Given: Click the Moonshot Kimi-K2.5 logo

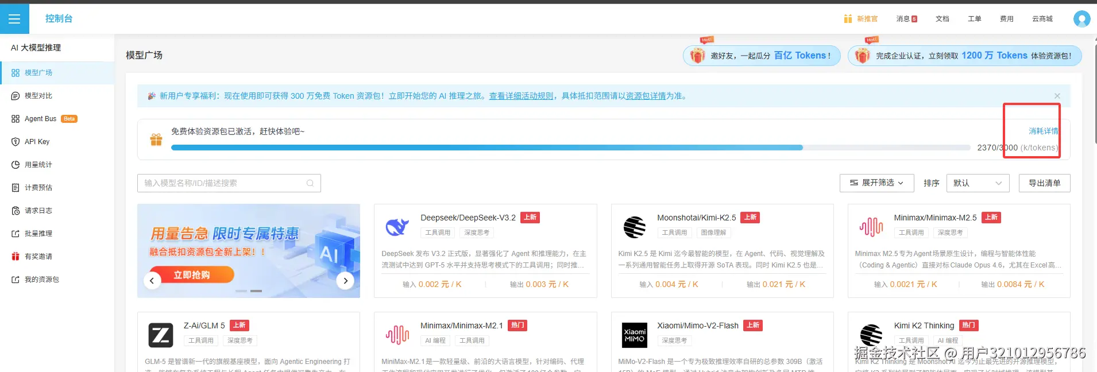Looking at the screenshot, I should click(x=634, y=227).
